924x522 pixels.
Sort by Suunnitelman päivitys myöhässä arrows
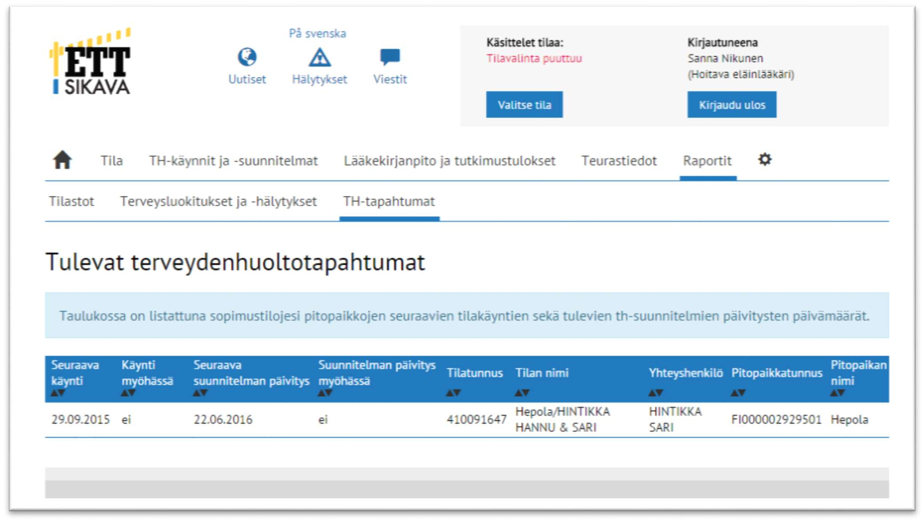325,393
